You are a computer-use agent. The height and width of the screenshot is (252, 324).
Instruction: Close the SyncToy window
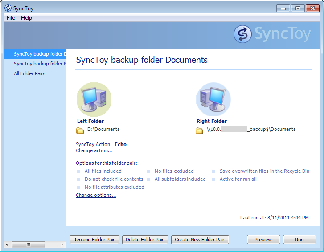click(x=312, y=8)
